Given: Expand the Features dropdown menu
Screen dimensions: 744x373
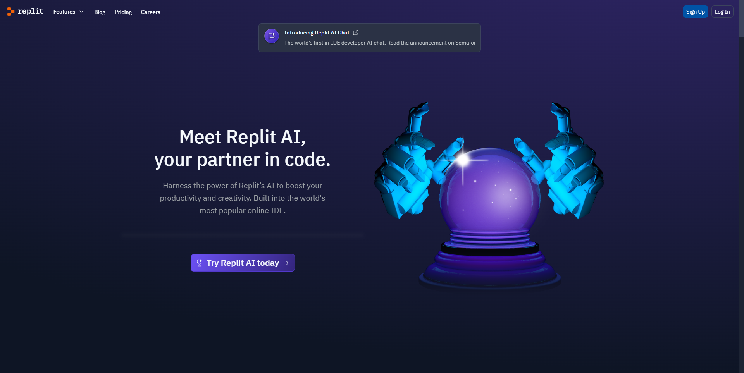Looking at the screenshot, I should pyautogui.click(x=69, y=12).
